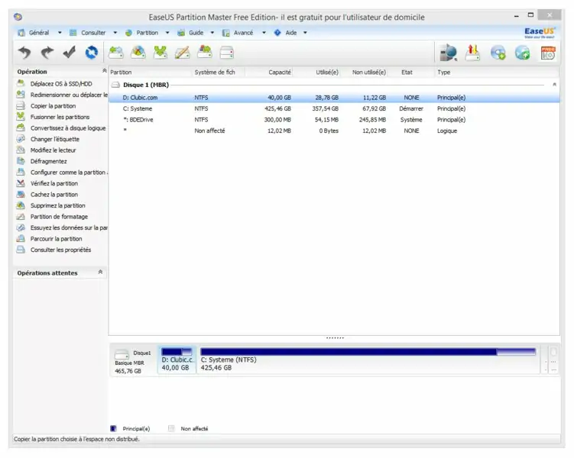Image resolution: width=574 pixels, height=458 pixels.
Task: Click the EaseUS logo at the top right
Action: (x=540, y=32)
